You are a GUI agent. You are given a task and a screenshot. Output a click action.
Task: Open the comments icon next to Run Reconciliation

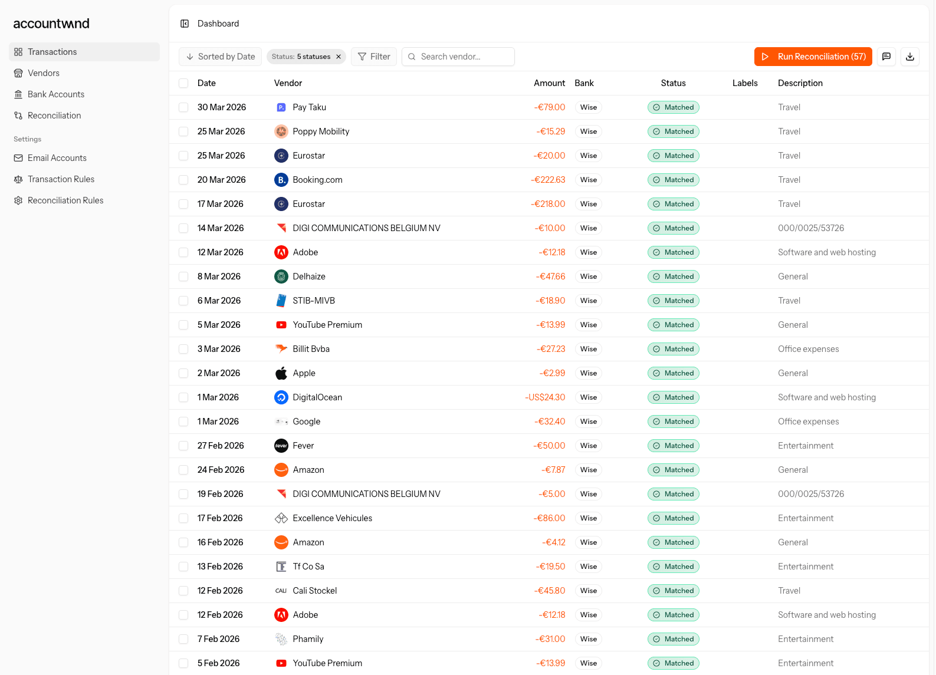click(886, 57)
